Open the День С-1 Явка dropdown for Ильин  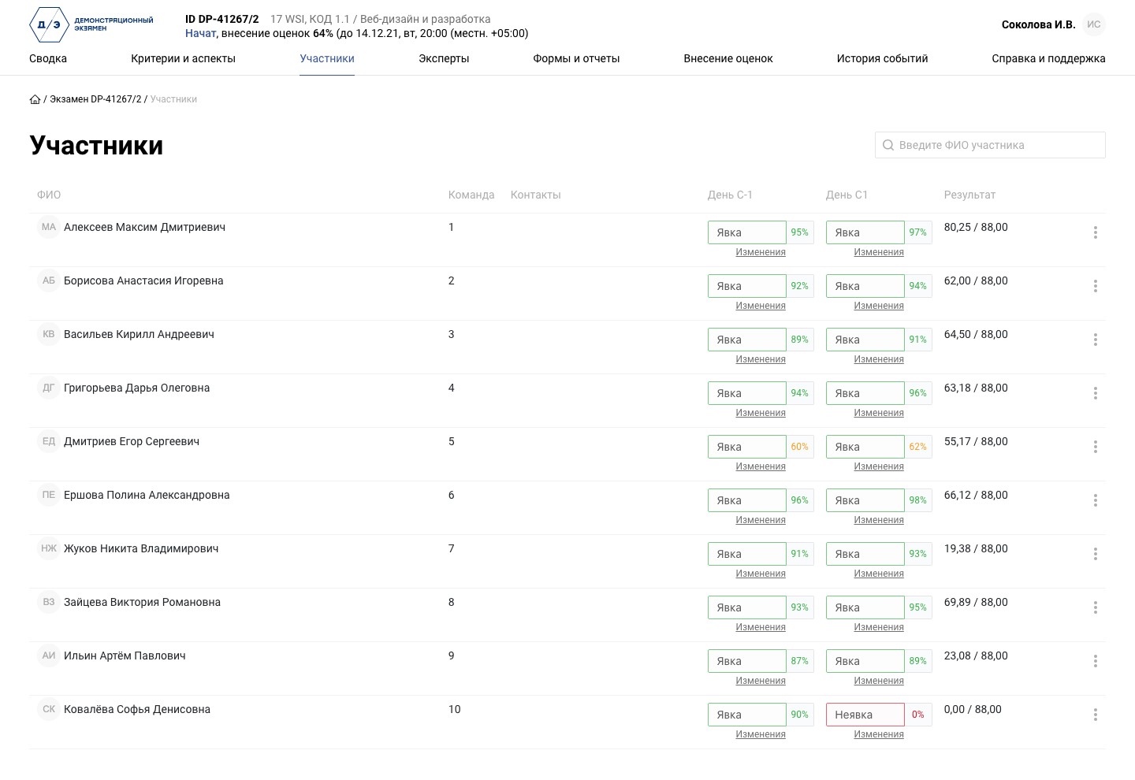[746, 661]
